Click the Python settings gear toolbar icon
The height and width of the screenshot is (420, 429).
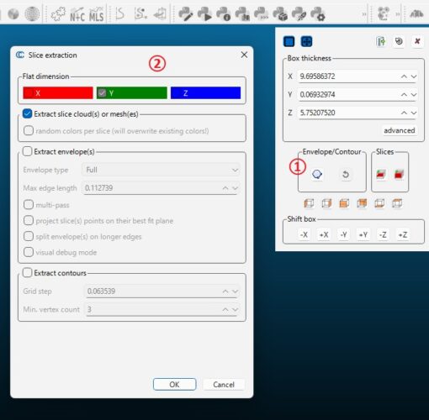pos(318,14)
